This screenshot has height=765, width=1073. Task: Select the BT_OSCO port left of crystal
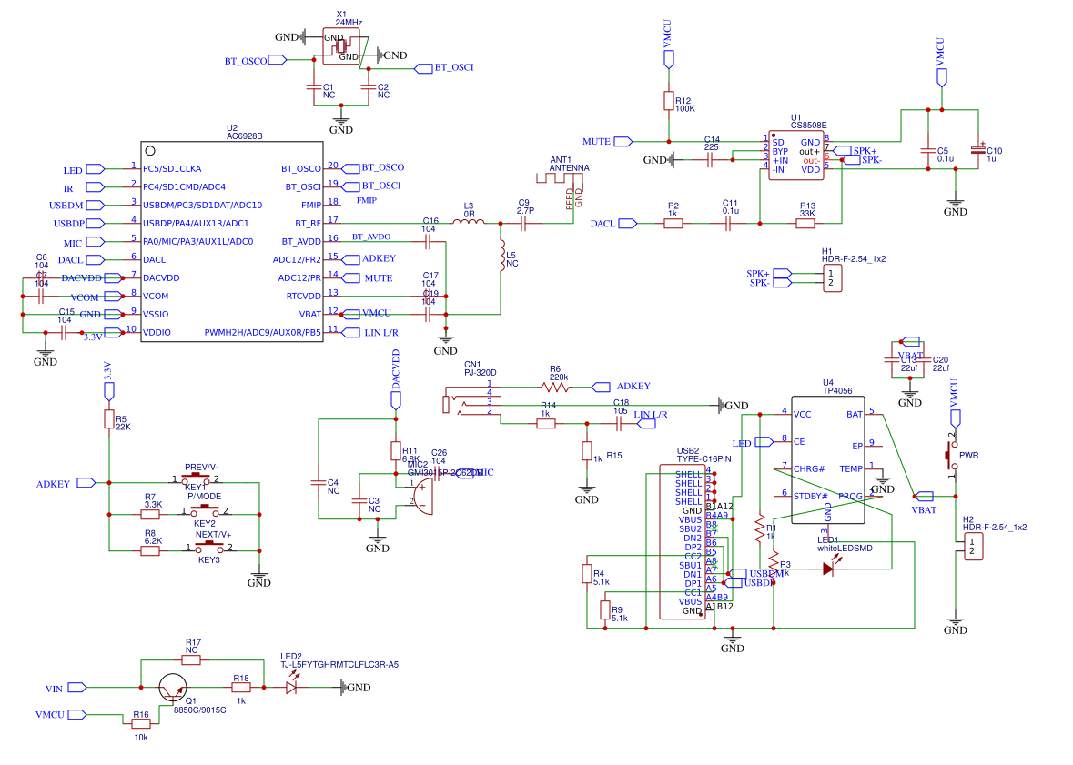[278, 60]
